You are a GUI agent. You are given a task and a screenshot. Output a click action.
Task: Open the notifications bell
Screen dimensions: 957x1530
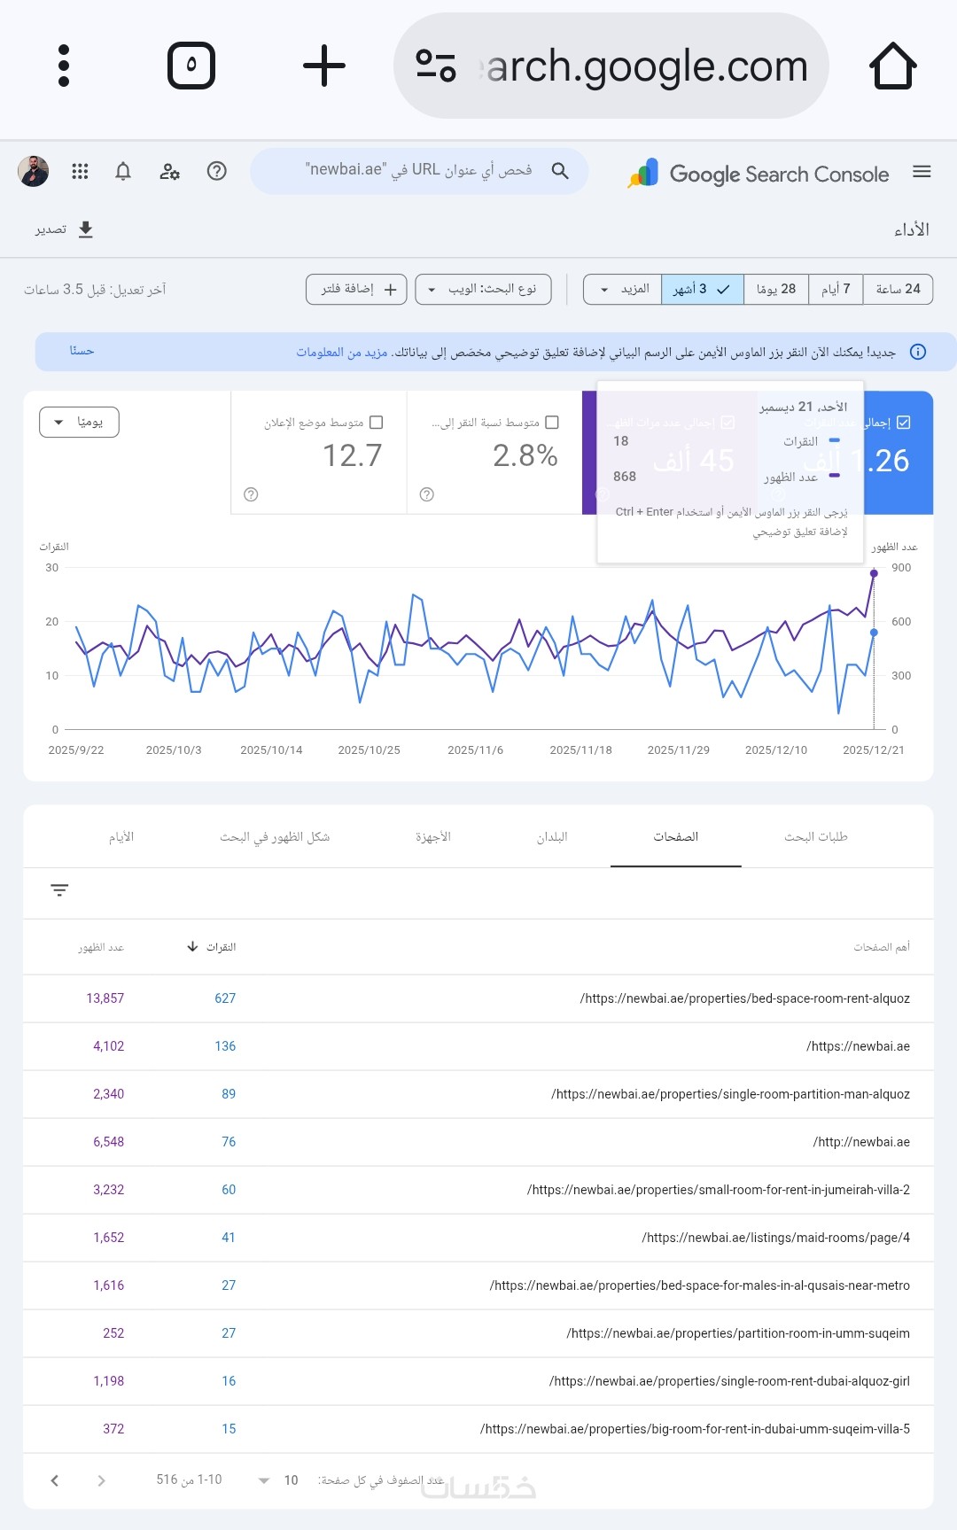(x=123, y=172)
